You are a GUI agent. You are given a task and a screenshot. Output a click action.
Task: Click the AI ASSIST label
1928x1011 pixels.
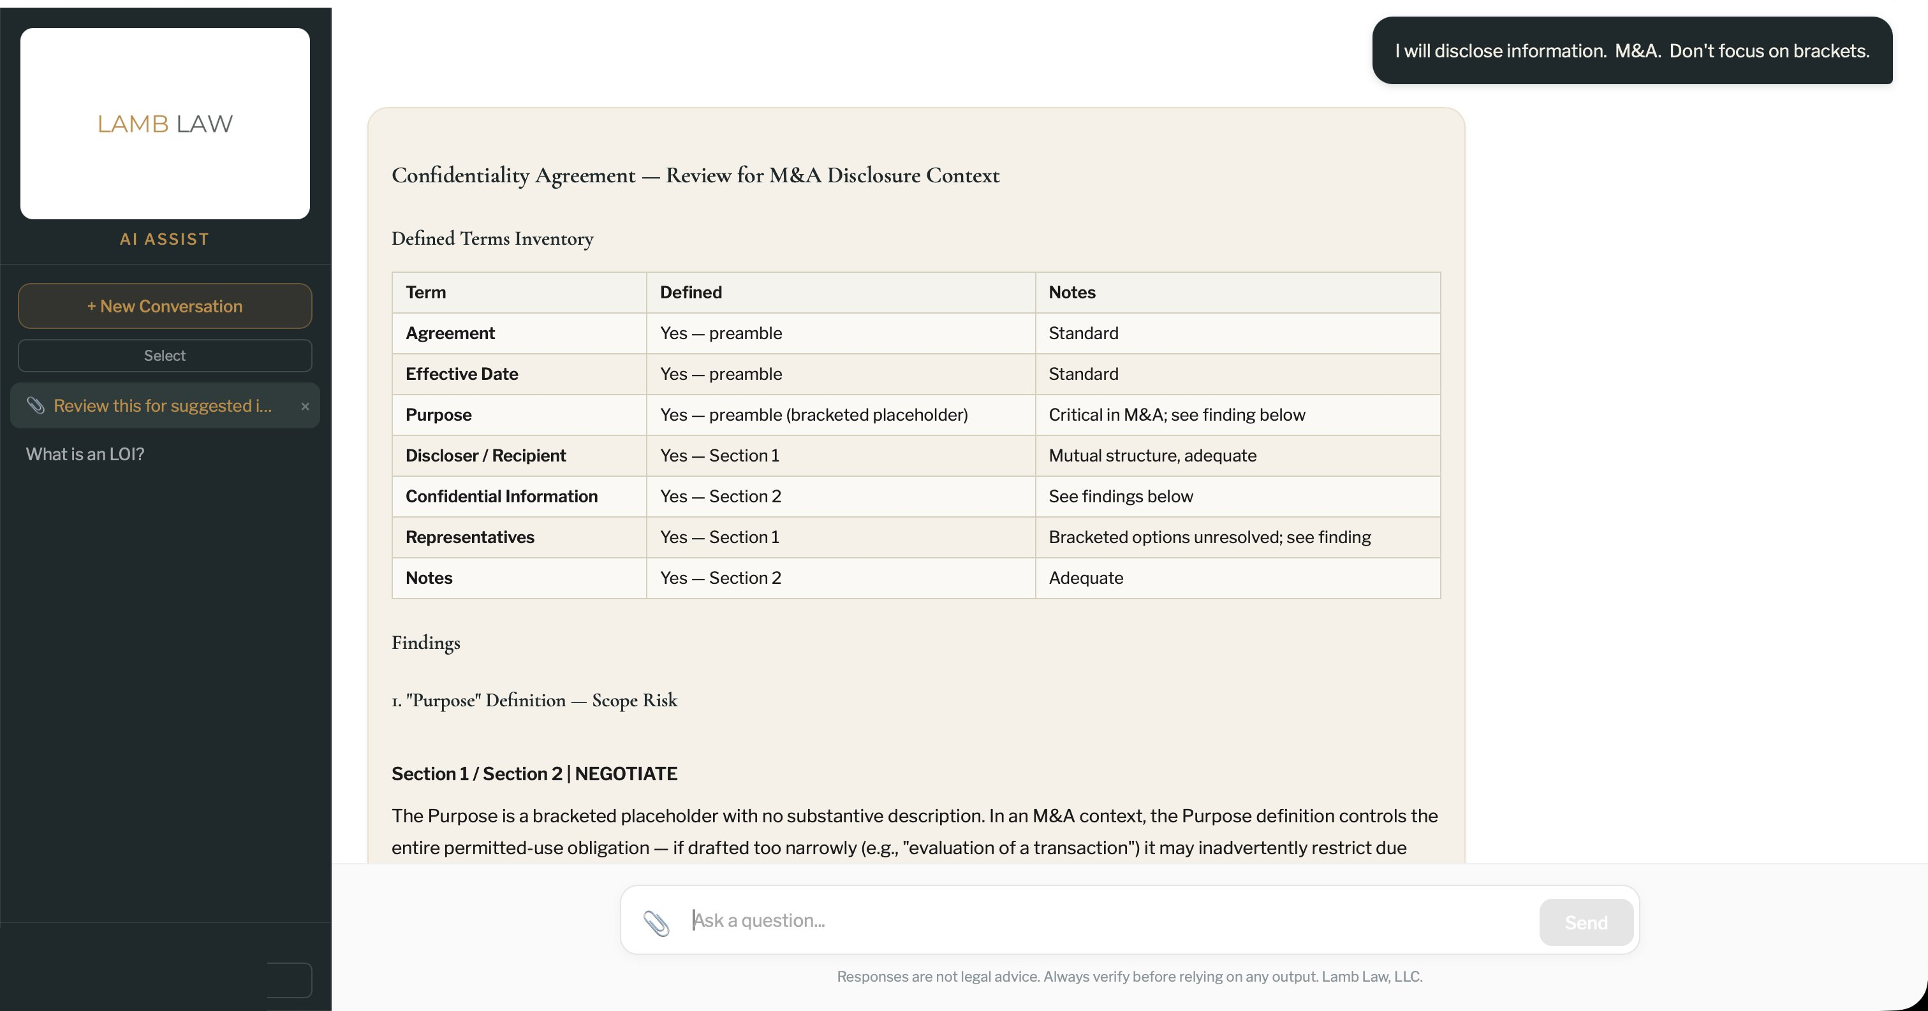coord(165,238)
